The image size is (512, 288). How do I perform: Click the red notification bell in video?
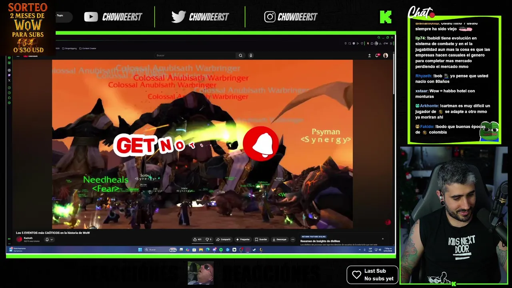tap(261, 144)
